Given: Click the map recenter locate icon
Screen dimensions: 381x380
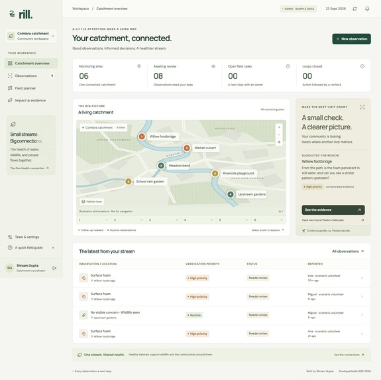Looking at the screenshot, I should [x=279, y=142].
